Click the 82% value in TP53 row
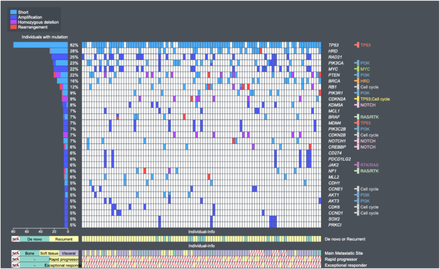The image size is (440, 269). click(74, 45)
